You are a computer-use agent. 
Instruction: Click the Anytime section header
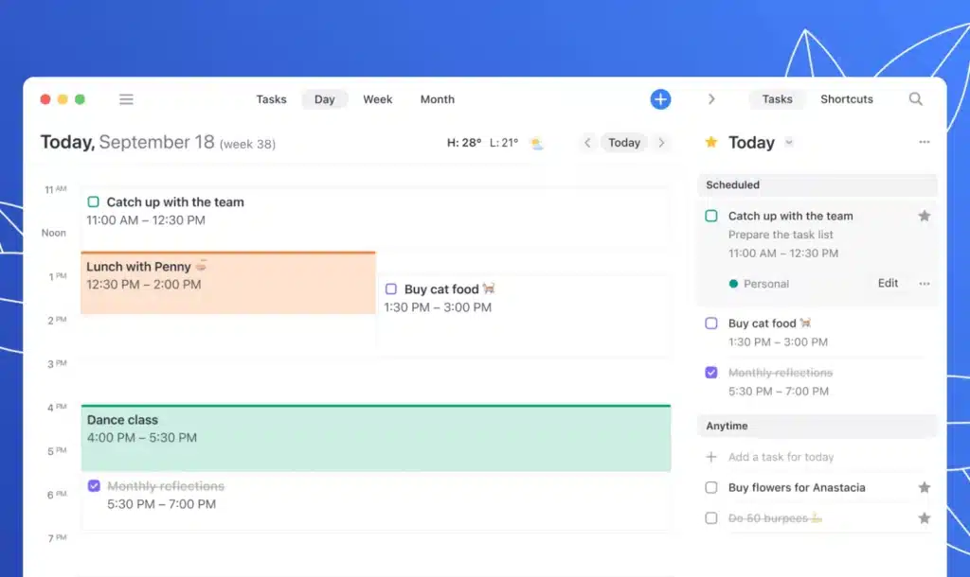tap(817, 426)
